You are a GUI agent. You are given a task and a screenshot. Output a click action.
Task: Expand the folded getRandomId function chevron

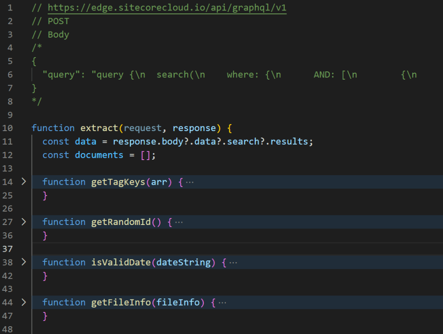pos(24,222)
